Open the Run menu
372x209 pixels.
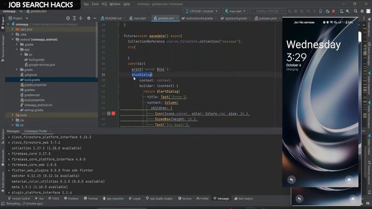87,4
